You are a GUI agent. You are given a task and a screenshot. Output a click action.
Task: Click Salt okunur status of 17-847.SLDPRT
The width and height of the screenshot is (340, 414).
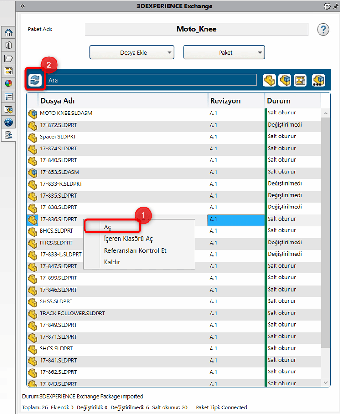point(282,266)
